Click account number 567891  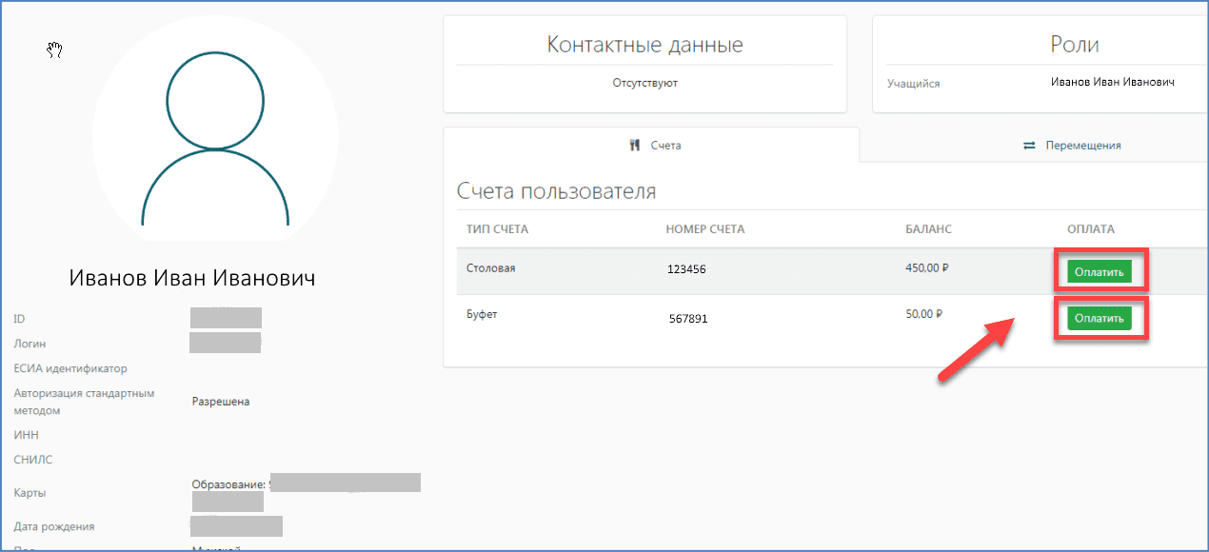[x=688, y=319]
